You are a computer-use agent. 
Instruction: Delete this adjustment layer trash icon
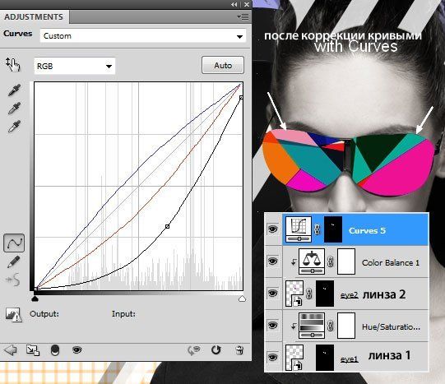[239, 350]
